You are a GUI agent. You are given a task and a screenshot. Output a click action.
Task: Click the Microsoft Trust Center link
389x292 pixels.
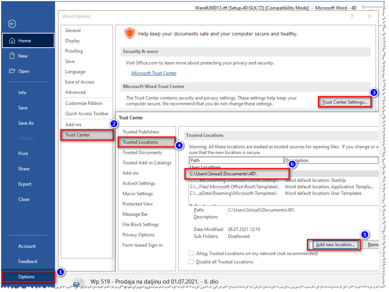[154, 73]
